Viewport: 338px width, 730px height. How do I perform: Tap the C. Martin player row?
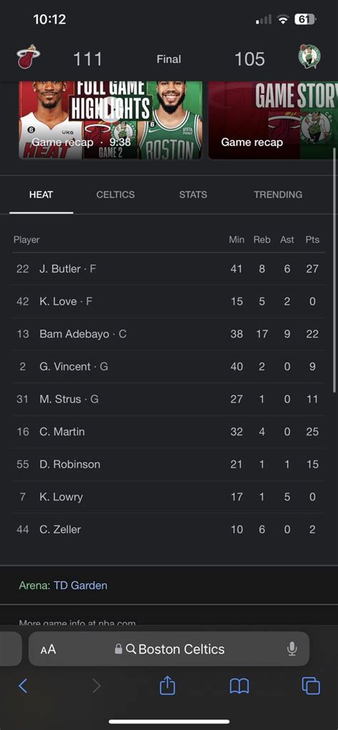169,431
